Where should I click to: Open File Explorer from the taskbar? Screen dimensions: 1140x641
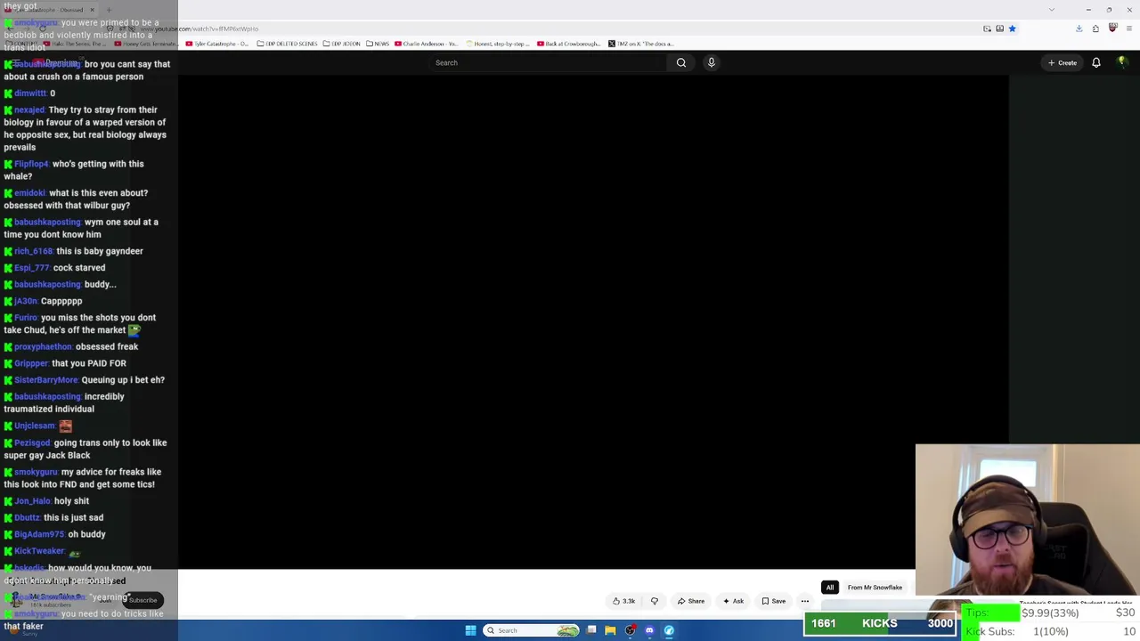pyautogui.click(x=610, y=630)
